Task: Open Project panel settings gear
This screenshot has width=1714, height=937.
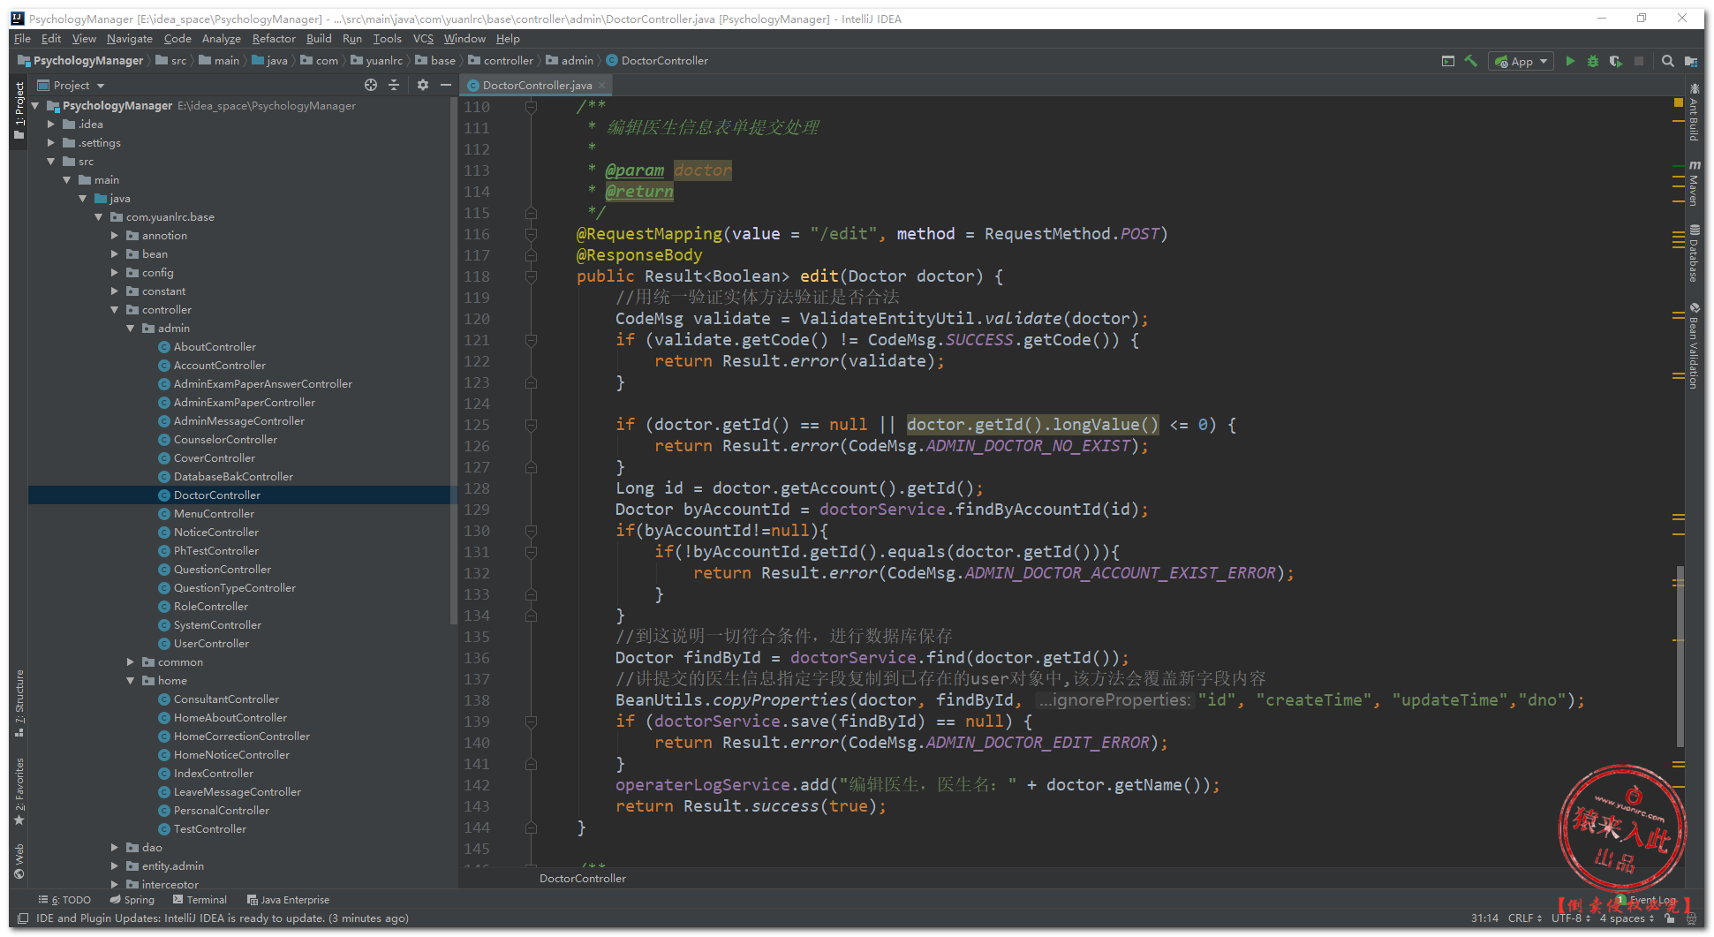Action: tap(422, 85)
